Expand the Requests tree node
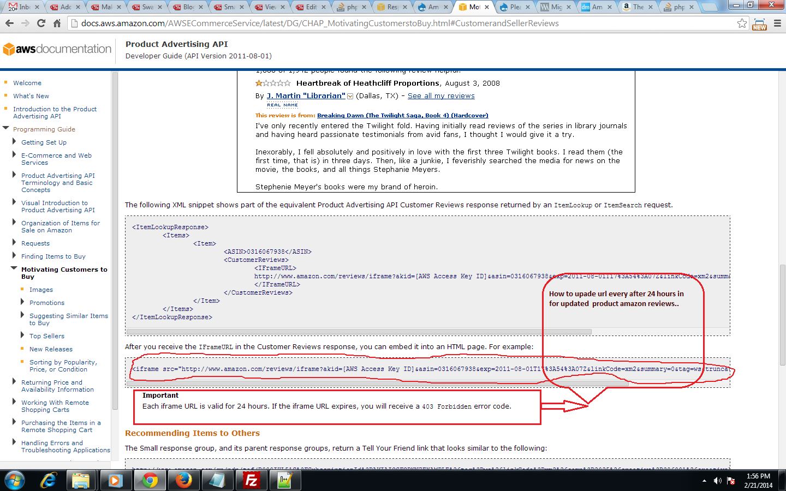786x491 pixels. (x=14, y=242)
